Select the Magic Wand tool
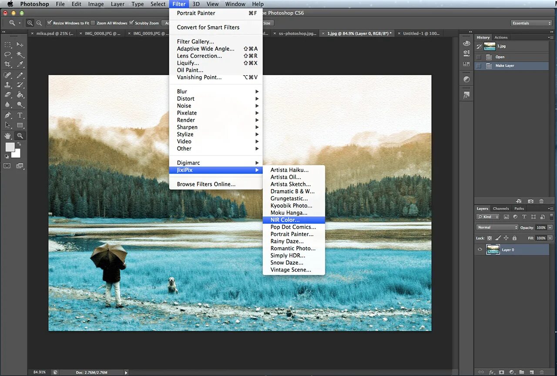Screen dimensions: 557x376 coord(20,54)
